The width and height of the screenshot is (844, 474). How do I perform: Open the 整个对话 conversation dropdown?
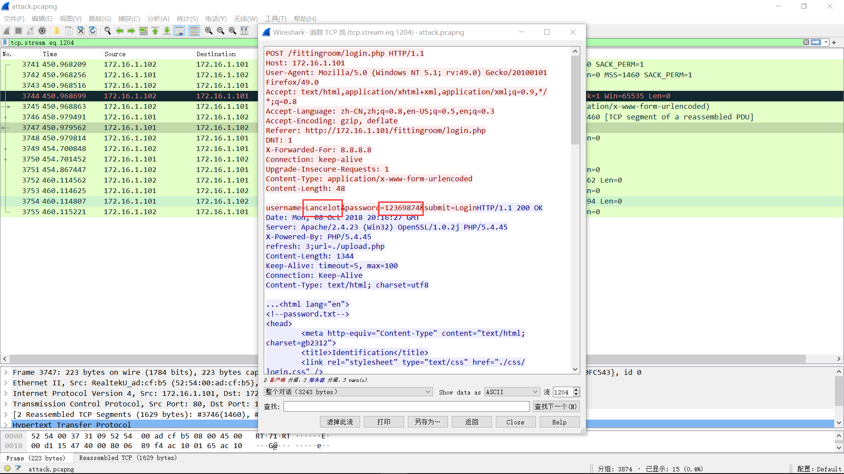(348, 392)
